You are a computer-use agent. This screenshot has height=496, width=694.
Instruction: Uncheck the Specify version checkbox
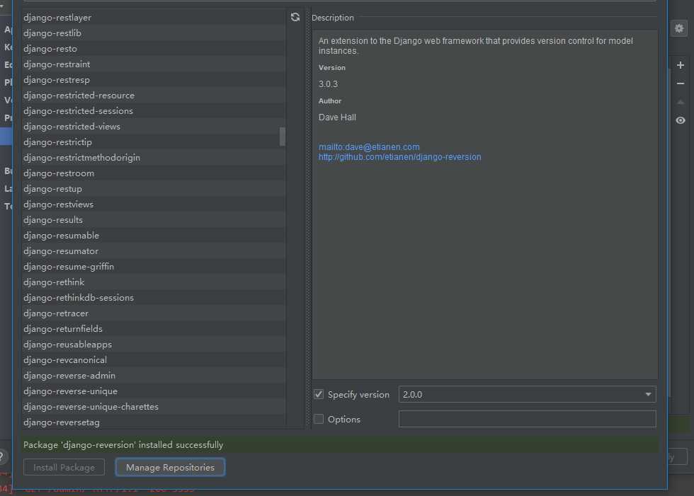(x=319, y=394)
